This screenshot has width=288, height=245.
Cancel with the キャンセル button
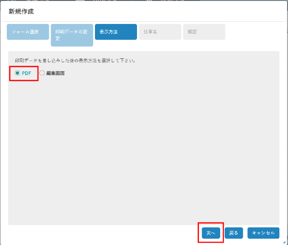263,233
